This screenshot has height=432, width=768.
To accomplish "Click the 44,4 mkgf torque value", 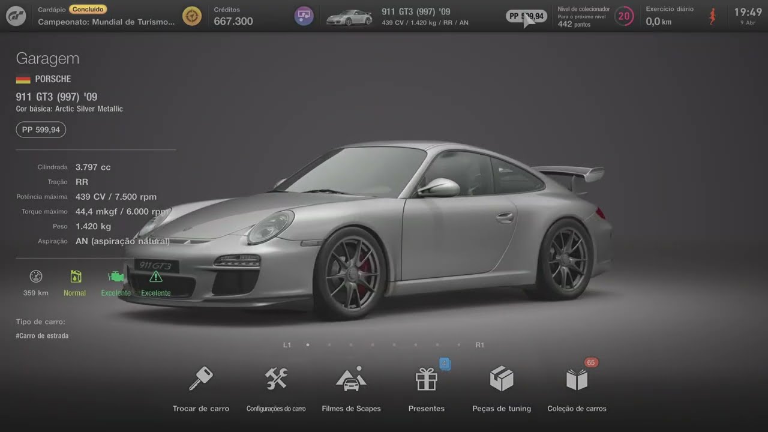I will tap(122, 211).
